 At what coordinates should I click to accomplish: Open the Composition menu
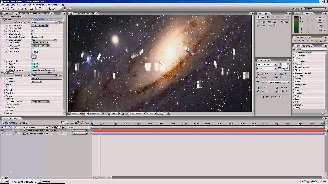click(16, 5)
